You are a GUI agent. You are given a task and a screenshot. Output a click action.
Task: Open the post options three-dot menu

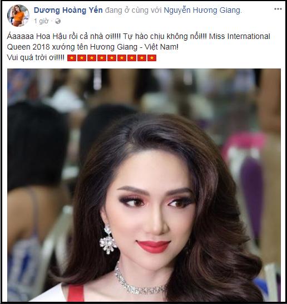tap(278, 9)
